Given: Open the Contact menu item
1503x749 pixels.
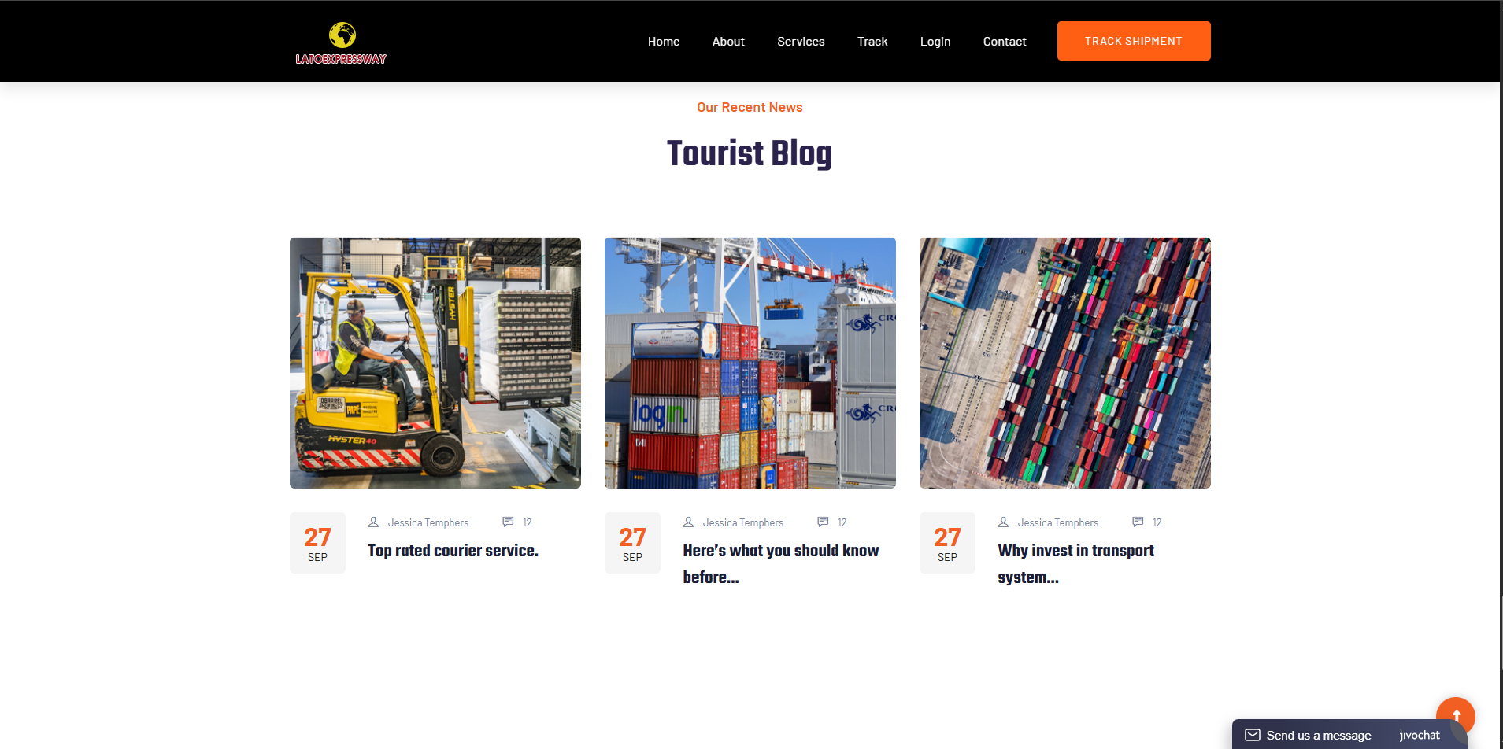Looking at the screenshot, I should tap(1005, 42).
